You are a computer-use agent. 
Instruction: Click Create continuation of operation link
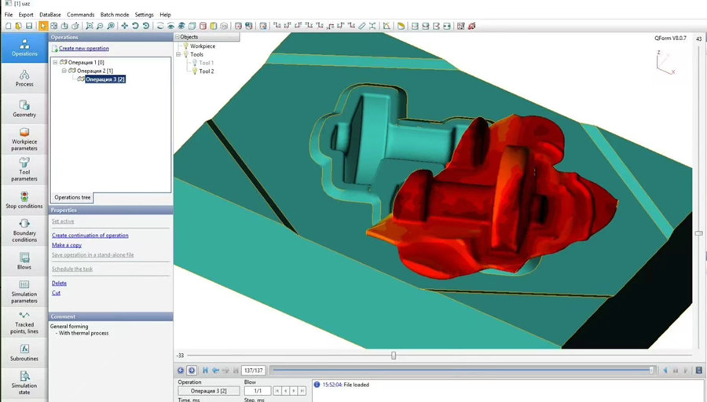coord(90,236)
